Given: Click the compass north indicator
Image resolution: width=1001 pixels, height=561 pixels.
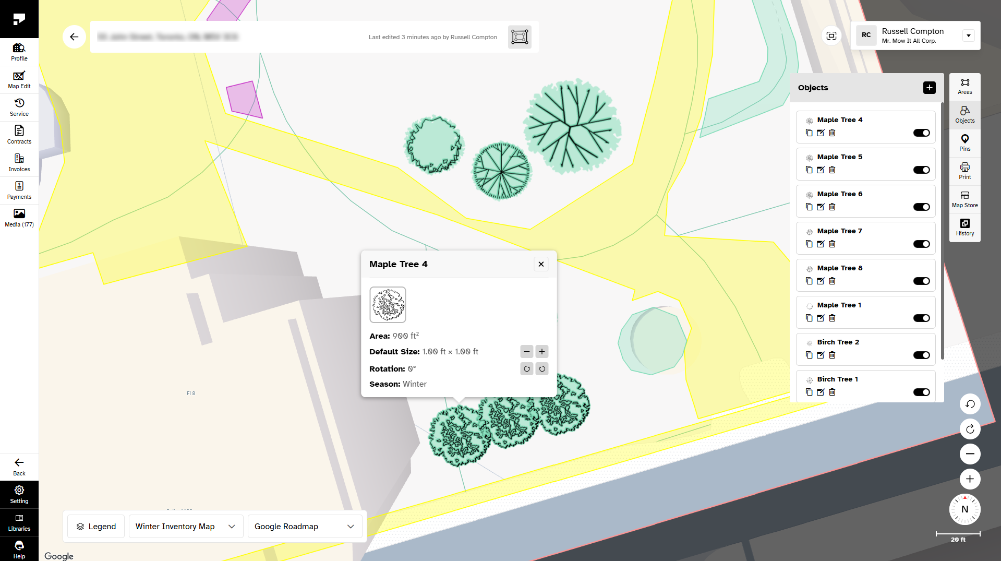Looking at the screenshot, I should click(x=964, y=509).
